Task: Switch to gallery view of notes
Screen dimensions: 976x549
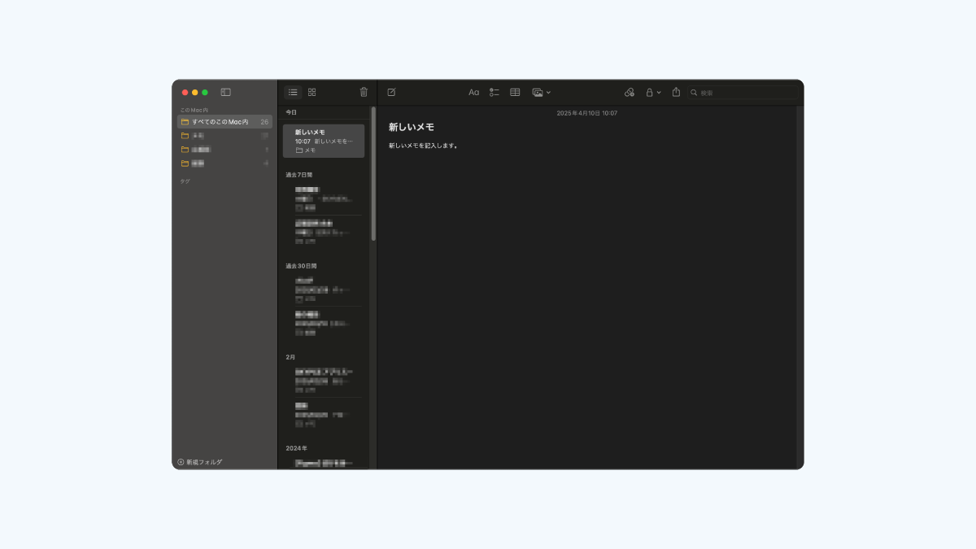Action: point(312,93)
